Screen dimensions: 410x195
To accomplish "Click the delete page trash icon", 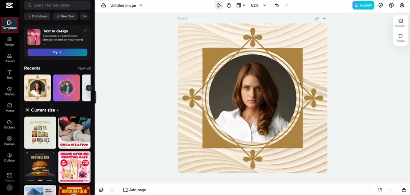I will (112, 190).
